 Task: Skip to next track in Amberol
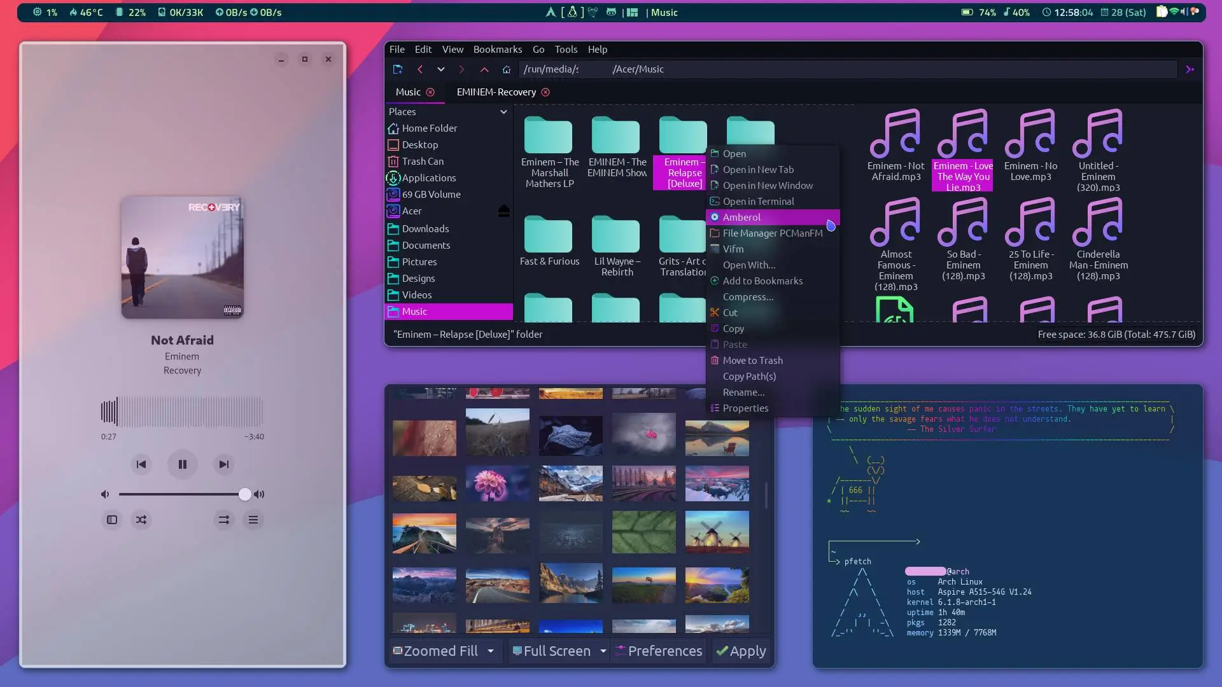click(x=223, y=464)
